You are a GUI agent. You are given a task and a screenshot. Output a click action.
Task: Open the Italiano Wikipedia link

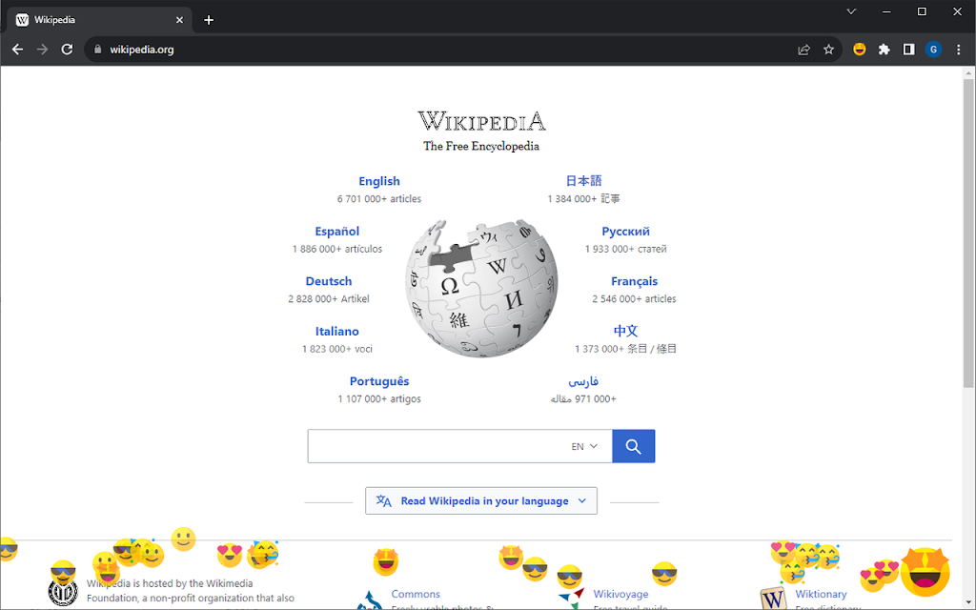[336, 331]
